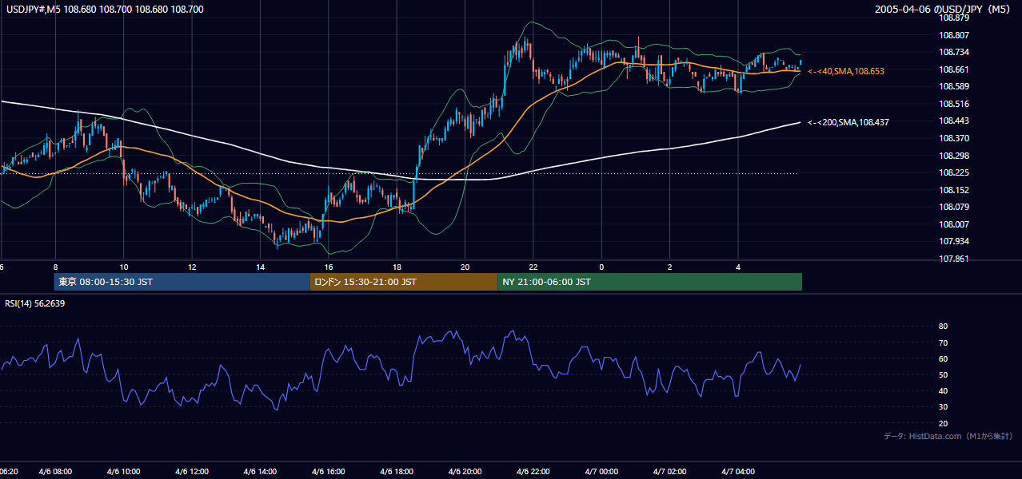This screenshot has width=1022, height=479.
Task: Click the 2005-04-06 USD/JPY chart title
Action: (x=943, y=9)
